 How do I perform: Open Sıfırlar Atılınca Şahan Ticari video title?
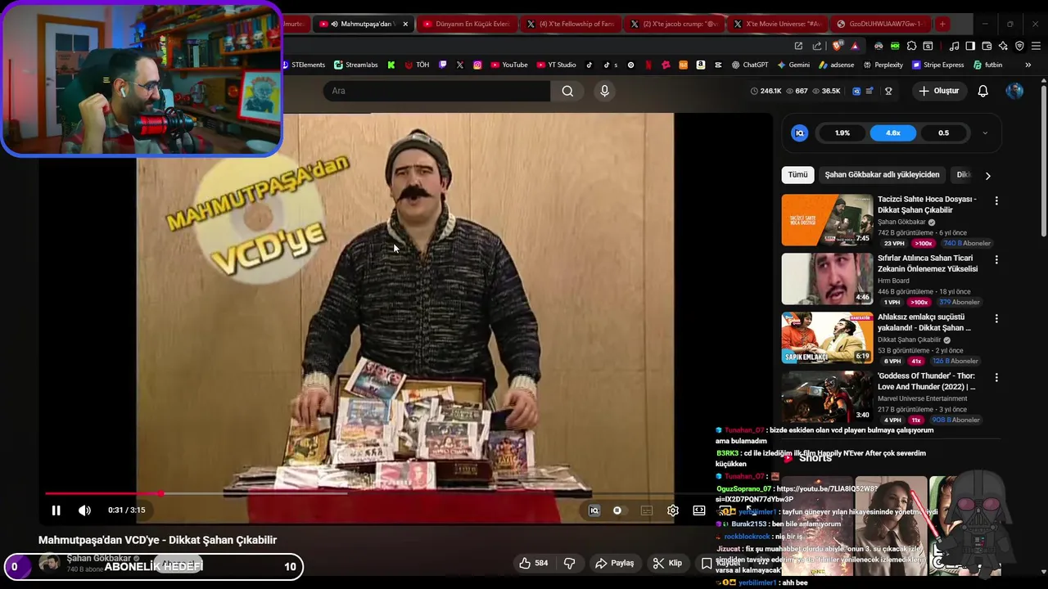pyautogui.click(x=928, y=263)
